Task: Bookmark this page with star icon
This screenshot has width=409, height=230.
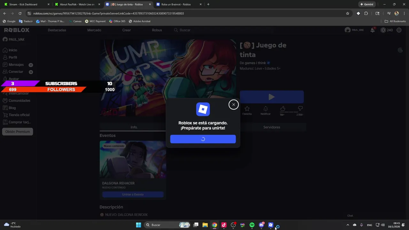Action: click(x=348, y=13)
